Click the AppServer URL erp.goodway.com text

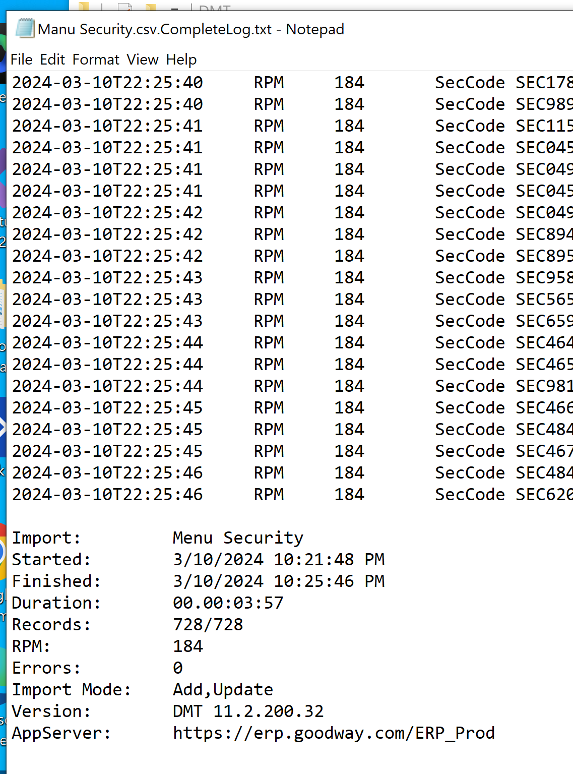[x=333, y=733]
